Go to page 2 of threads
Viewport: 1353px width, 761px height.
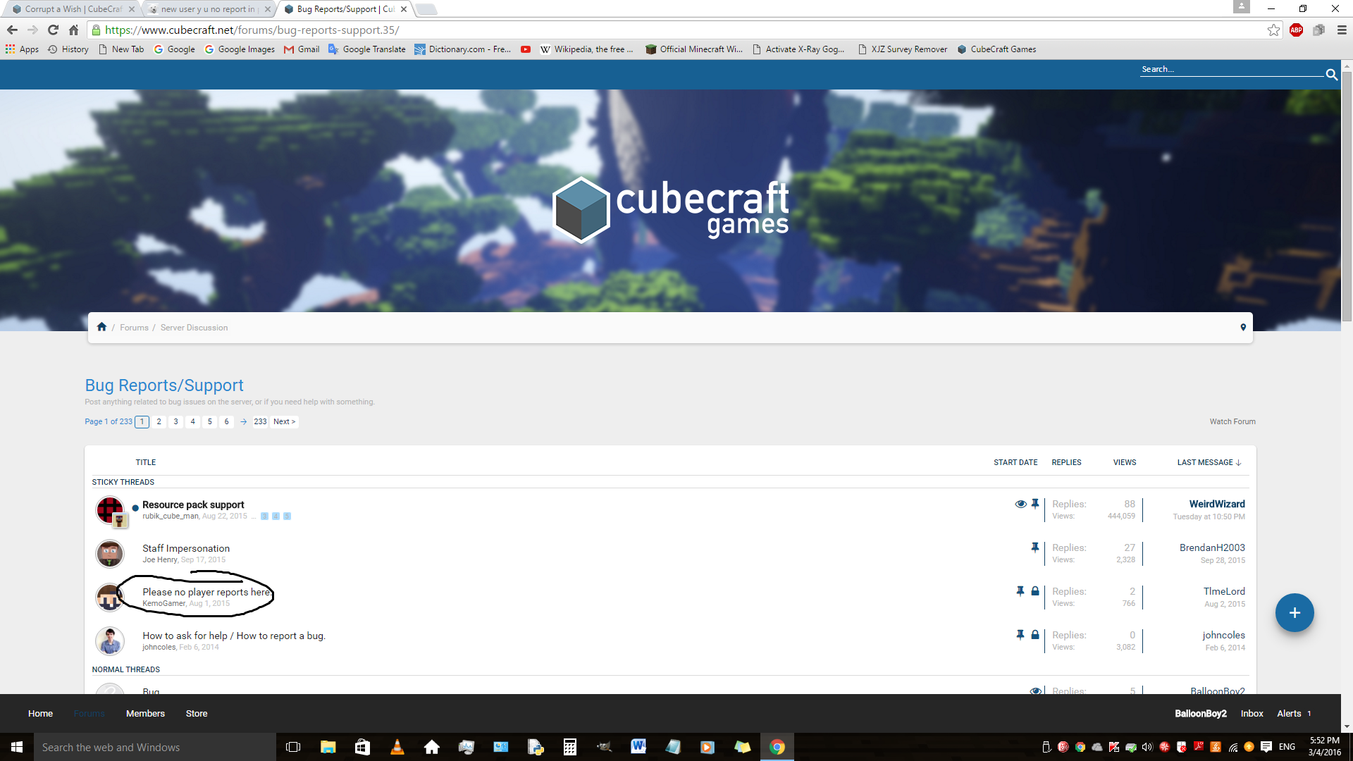[x=159, y=421]
